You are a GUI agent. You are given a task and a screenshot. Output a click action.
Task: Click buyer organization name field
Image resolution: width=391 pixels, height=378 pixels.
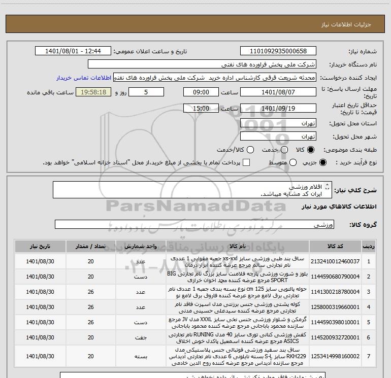coord(202,64)
